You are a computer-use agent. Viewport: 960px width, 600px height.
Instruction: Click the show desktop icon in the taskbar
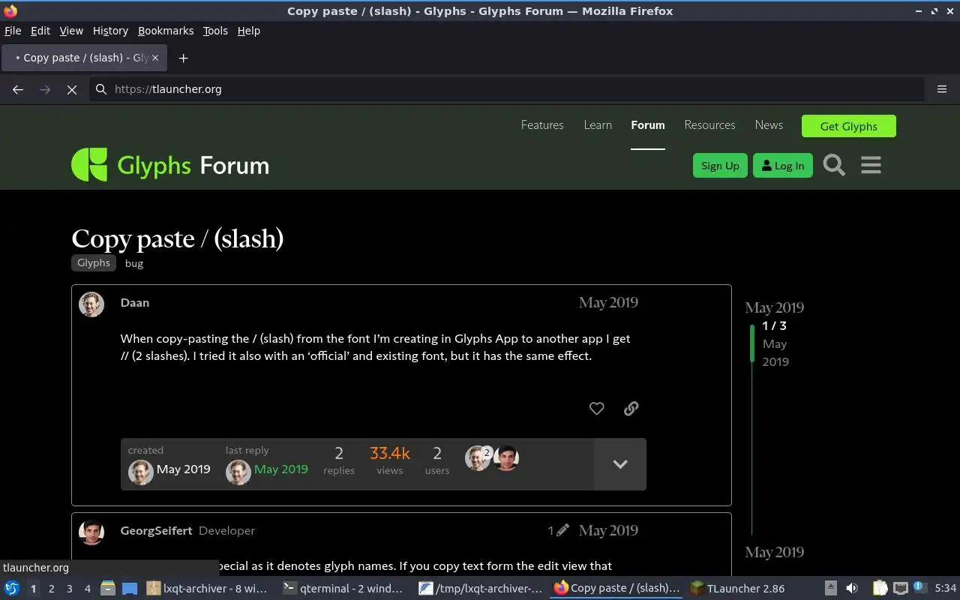click(x=130, y=589)
